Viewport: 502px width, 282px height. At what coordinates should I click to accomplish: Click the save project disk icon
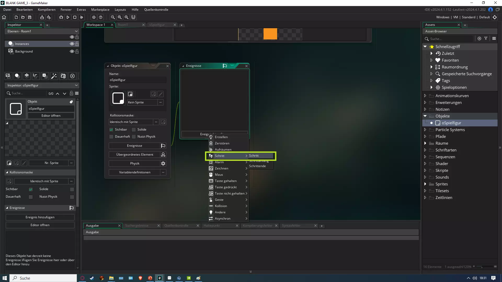(x=30, y=17)
